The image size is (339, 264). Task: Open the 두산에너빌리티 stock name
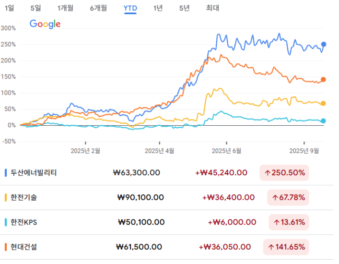pyautogui.click(x=34, y=172)
